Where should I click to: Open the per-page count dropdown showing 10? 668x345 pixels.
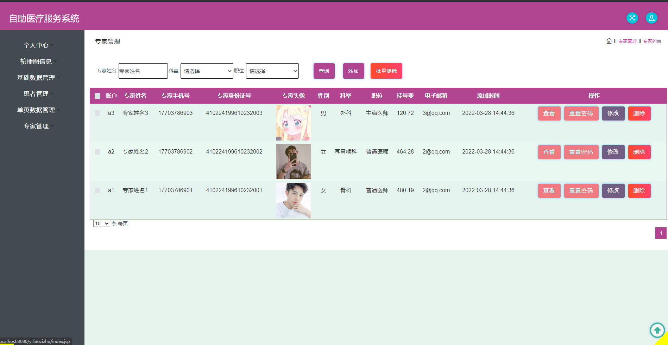[x=101, y=223]
